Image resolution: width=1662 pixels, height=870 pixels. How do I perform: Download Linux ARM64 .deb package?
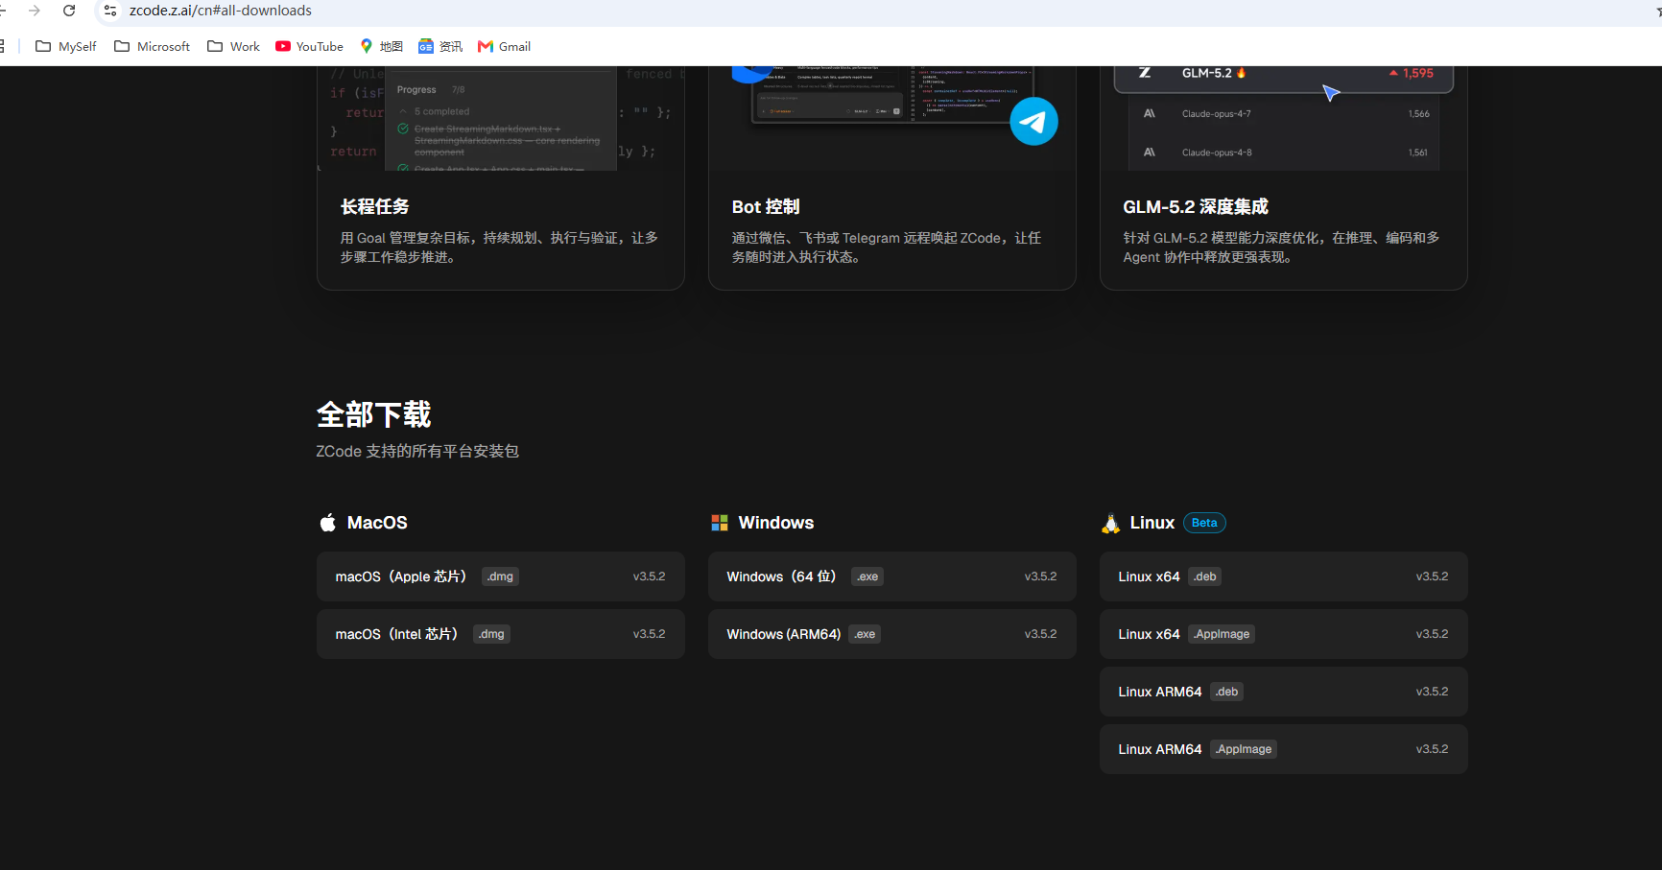pos(1284,692)
